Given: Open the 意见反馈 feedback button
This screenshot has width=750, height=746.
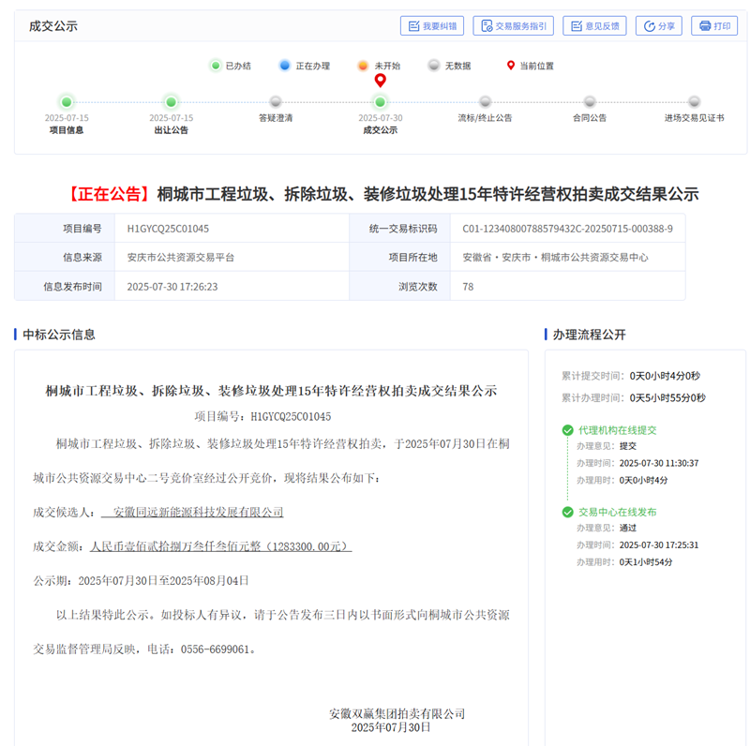Looking at the screenshot, I should click(594, 26).
